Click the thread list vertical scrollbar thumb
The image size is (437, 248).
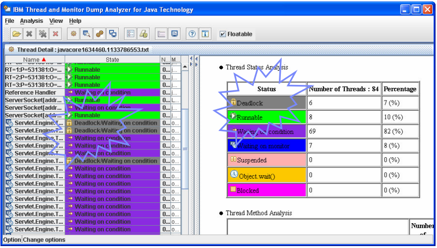tap(185, 149)
